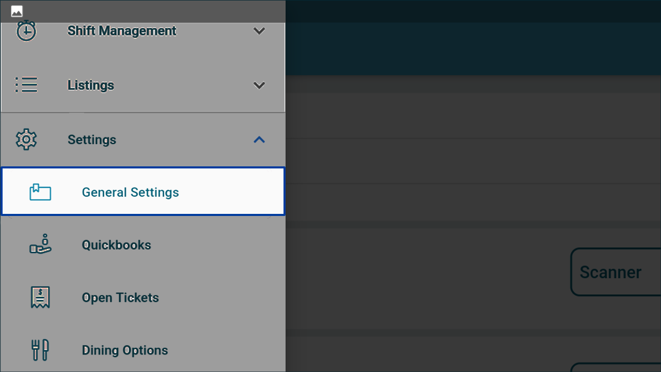Click the Shift Management label
This screenshot has height=372, width=661.
[x=122, y=31]
